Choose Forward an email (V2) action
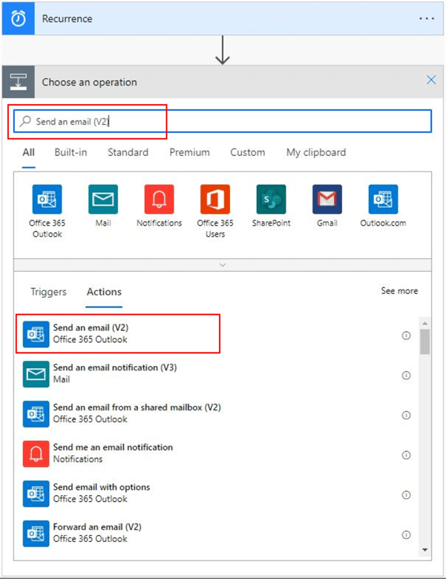Screen dimensions: 446x579 pos(217,533)
